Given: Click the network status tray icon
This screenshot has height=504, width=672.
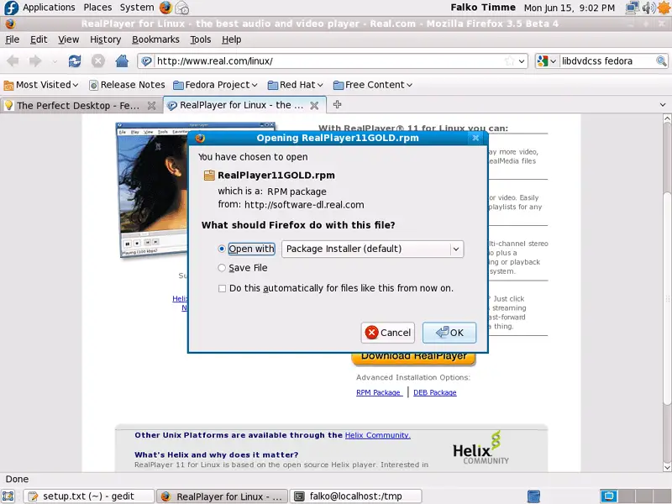Looking at the screenshot, I should coord(633,8).
